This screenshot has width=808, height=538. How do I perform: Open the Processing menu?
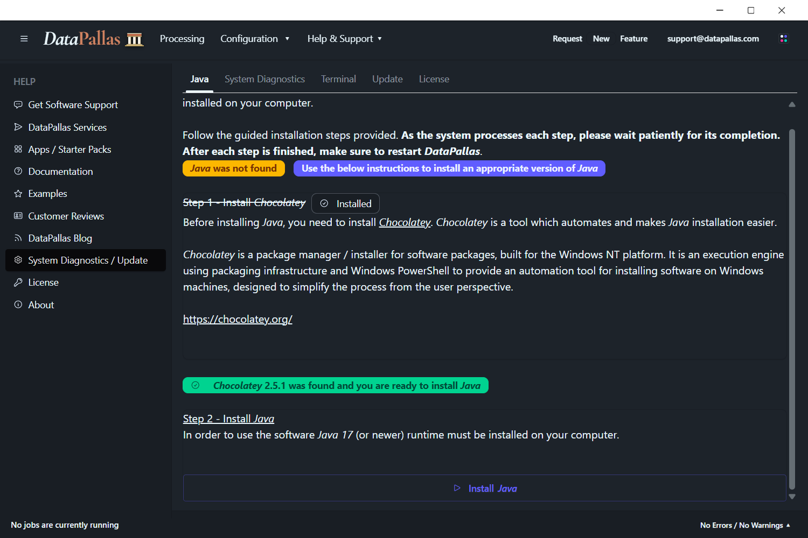coord(182,39)
